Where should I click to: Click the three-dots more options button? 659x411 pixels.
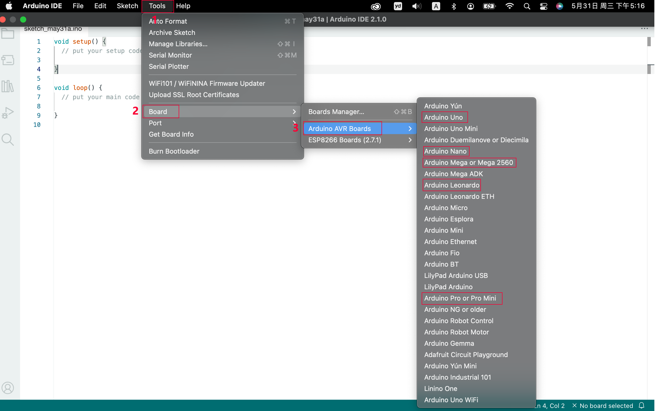(644, 29)
